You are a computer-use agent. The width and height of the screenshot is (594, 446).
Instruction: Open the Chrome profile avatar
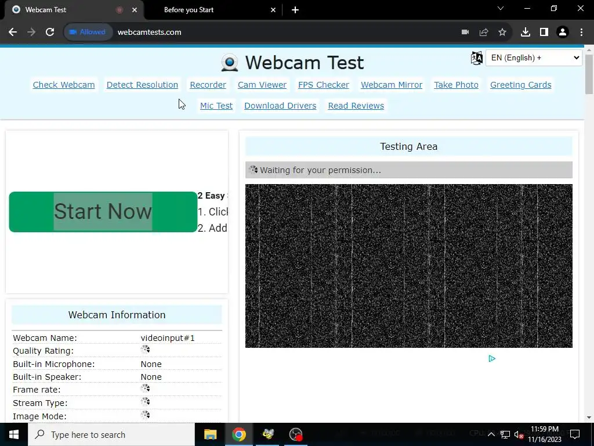coord(563,33)
